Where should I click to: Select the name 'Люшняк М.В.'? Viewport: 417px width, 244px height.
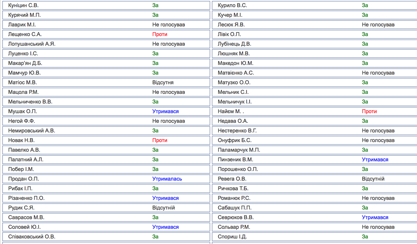point(234,54)
